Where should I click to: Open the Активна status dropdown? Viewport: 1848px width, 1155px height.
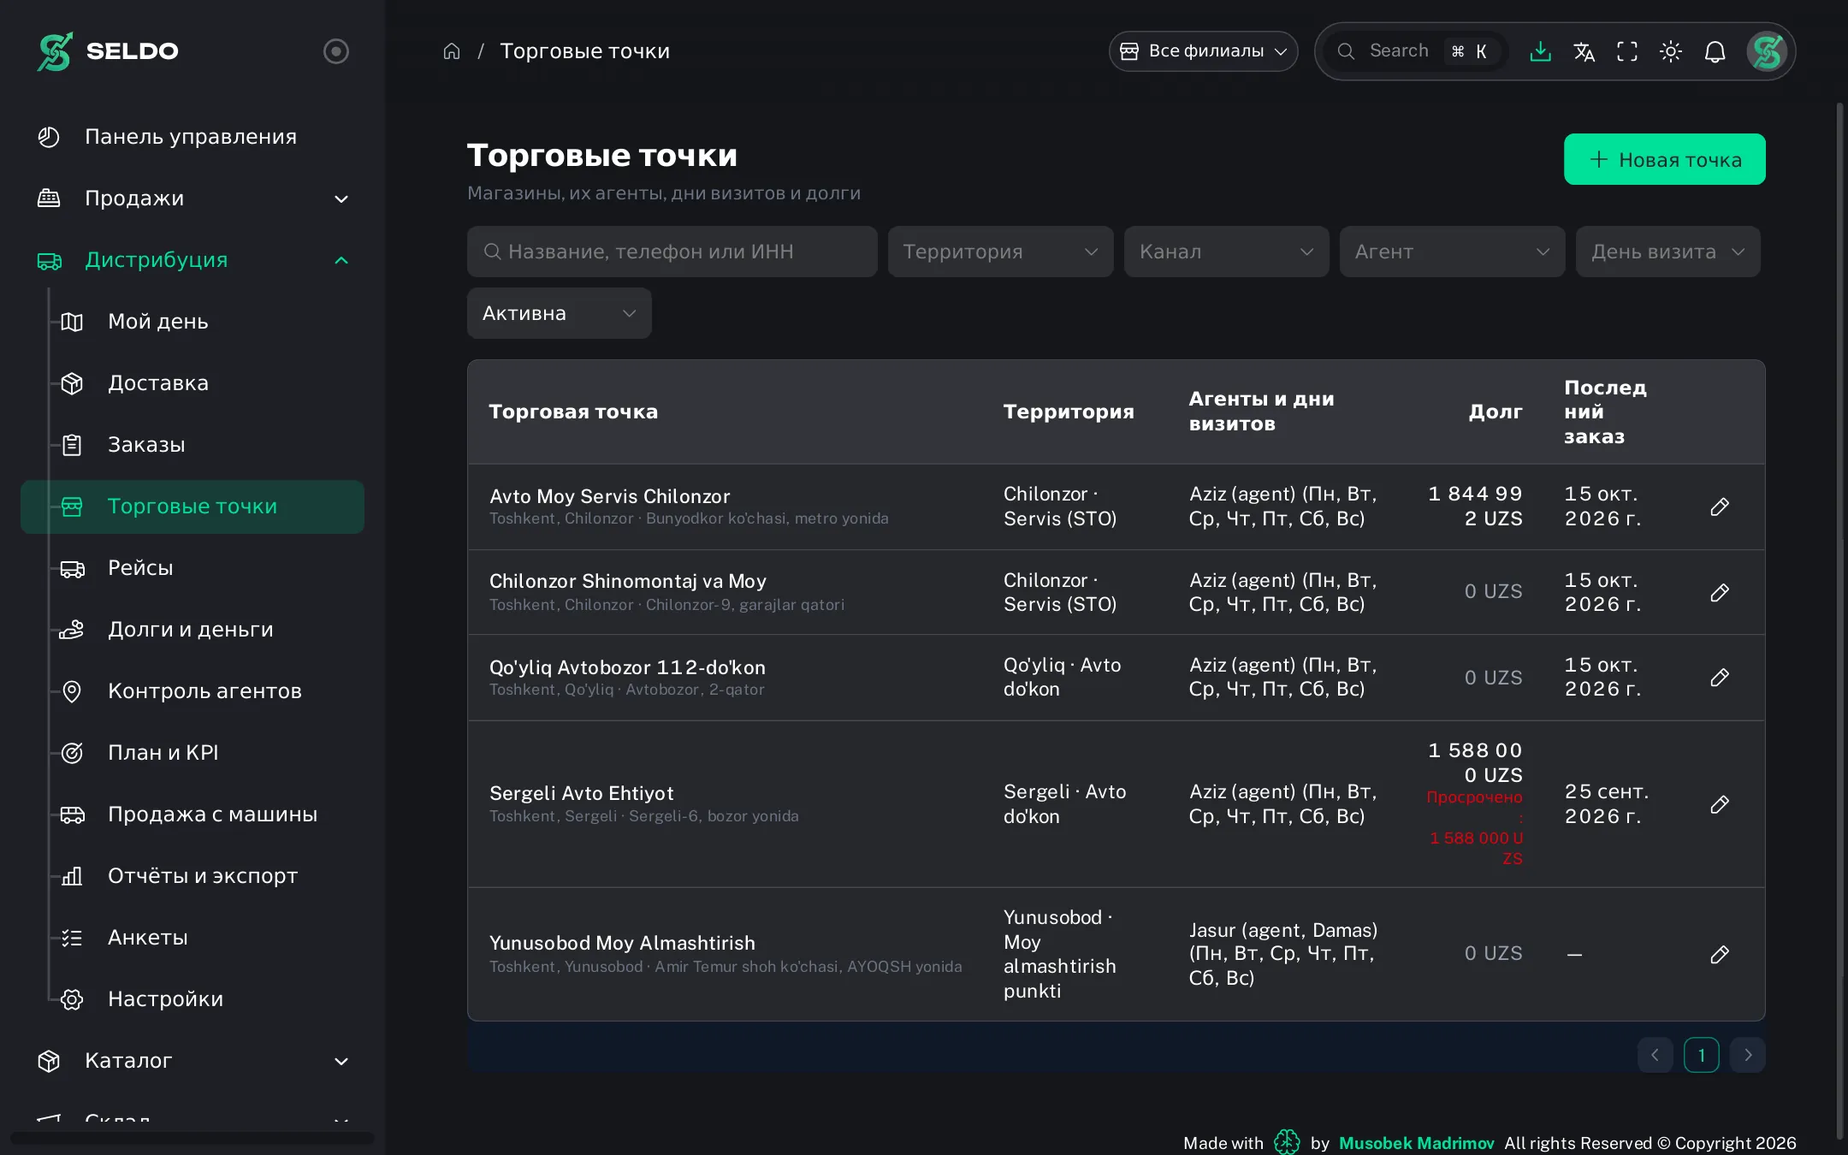click(559, 313)
